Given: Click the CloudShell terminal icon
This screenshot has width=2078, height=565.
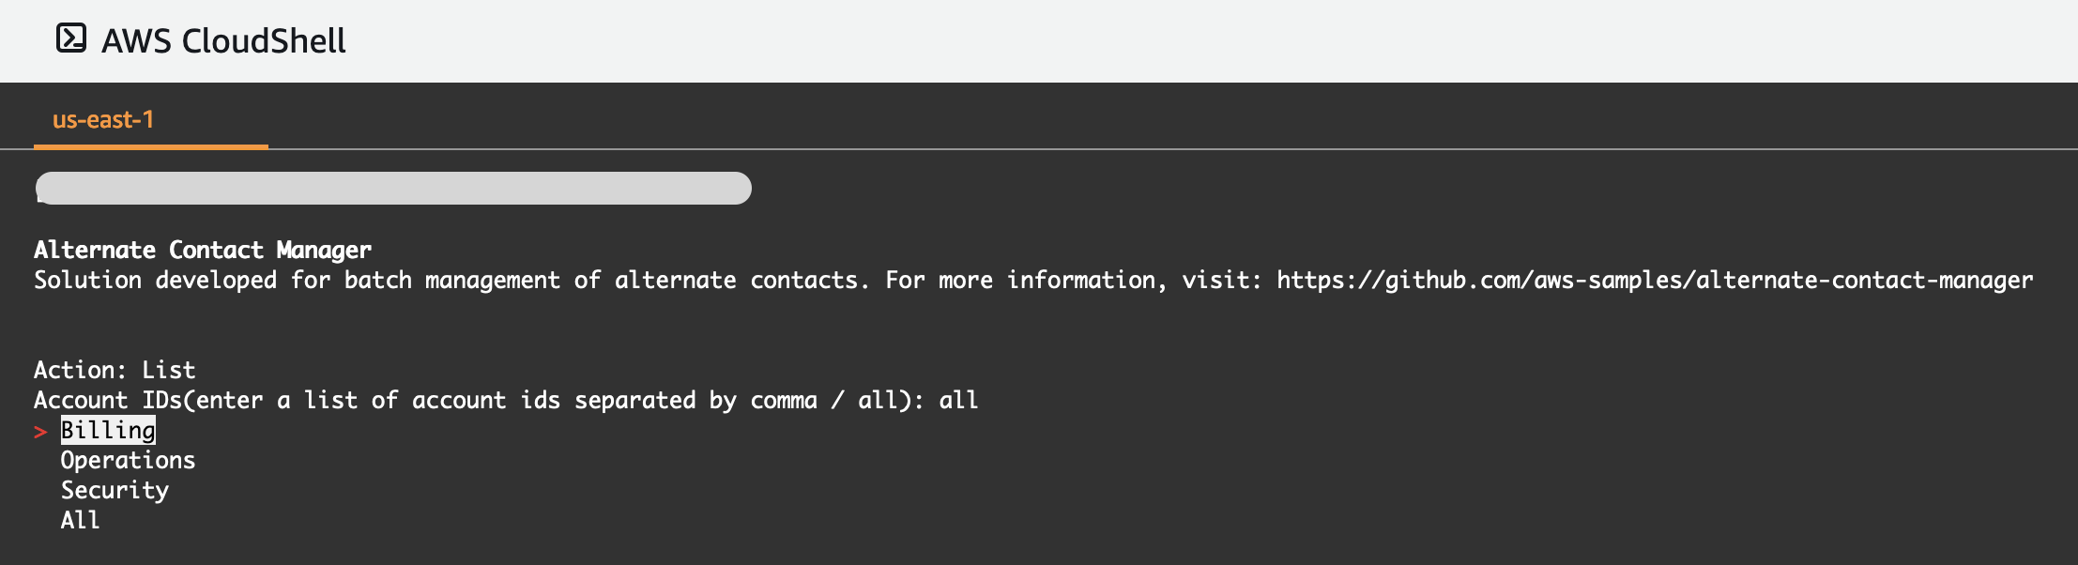Looking at the screenshot, I should click(x=71, y=38).
